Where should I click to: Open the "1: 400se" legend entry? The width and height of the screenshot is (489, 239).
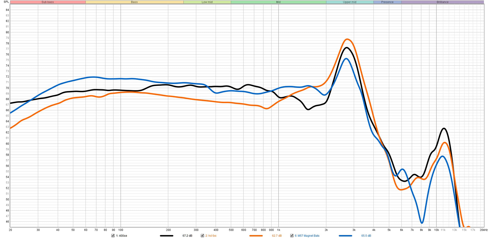point(121,236)
